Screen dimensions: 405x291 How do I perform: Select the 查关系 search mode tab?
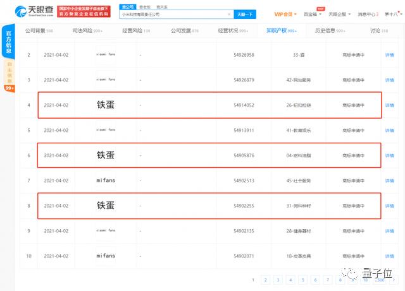(162, 7)
